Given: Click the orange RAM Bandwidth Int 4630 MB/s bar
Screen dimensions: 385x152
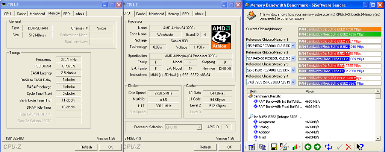Looking at the screenshot, I should (x=339, y=29).
